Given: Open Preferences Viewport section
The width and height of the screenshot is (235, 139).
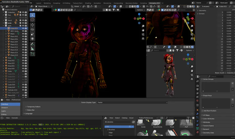Looking at the screenshot, I should click(10, 108).
